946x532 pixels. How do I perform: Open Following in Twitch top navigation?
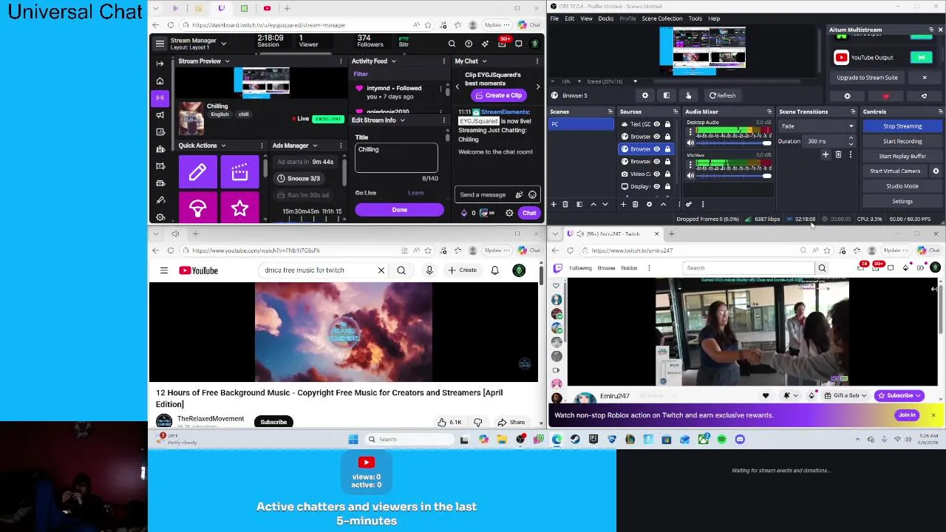click(580, 268)
